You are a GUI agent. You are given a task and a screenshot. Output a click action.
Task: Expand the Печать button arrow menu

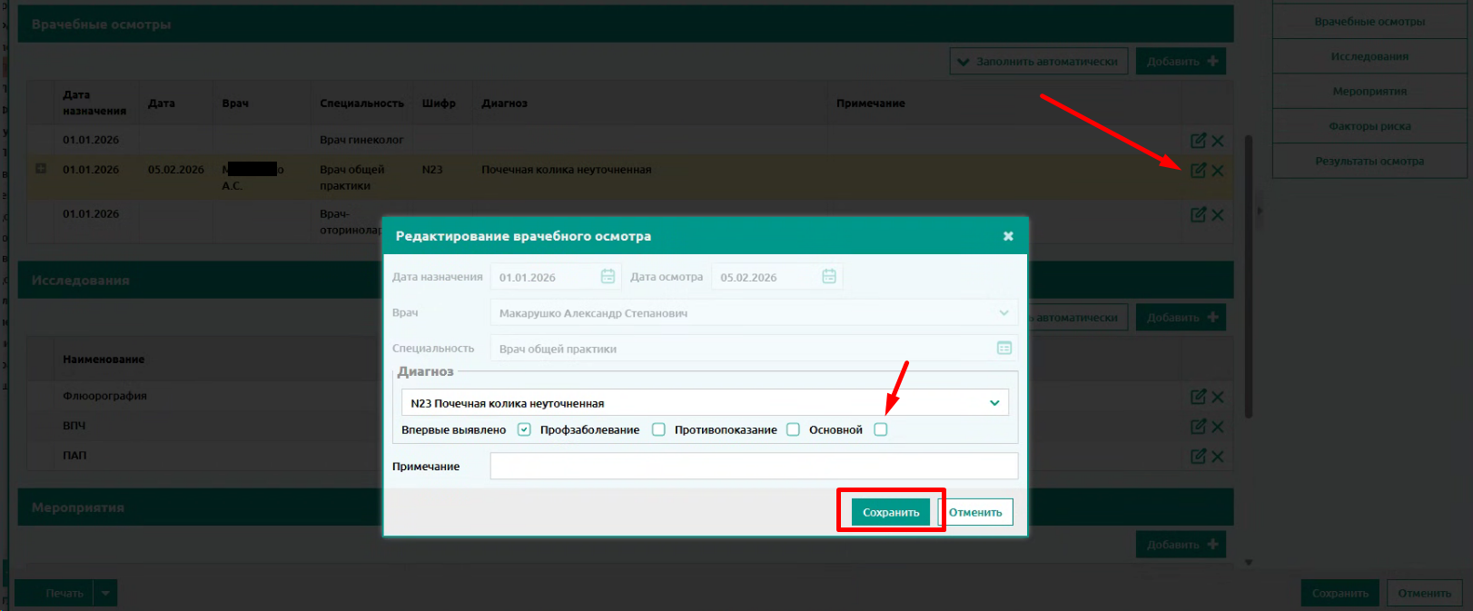(x=105, y=594)
